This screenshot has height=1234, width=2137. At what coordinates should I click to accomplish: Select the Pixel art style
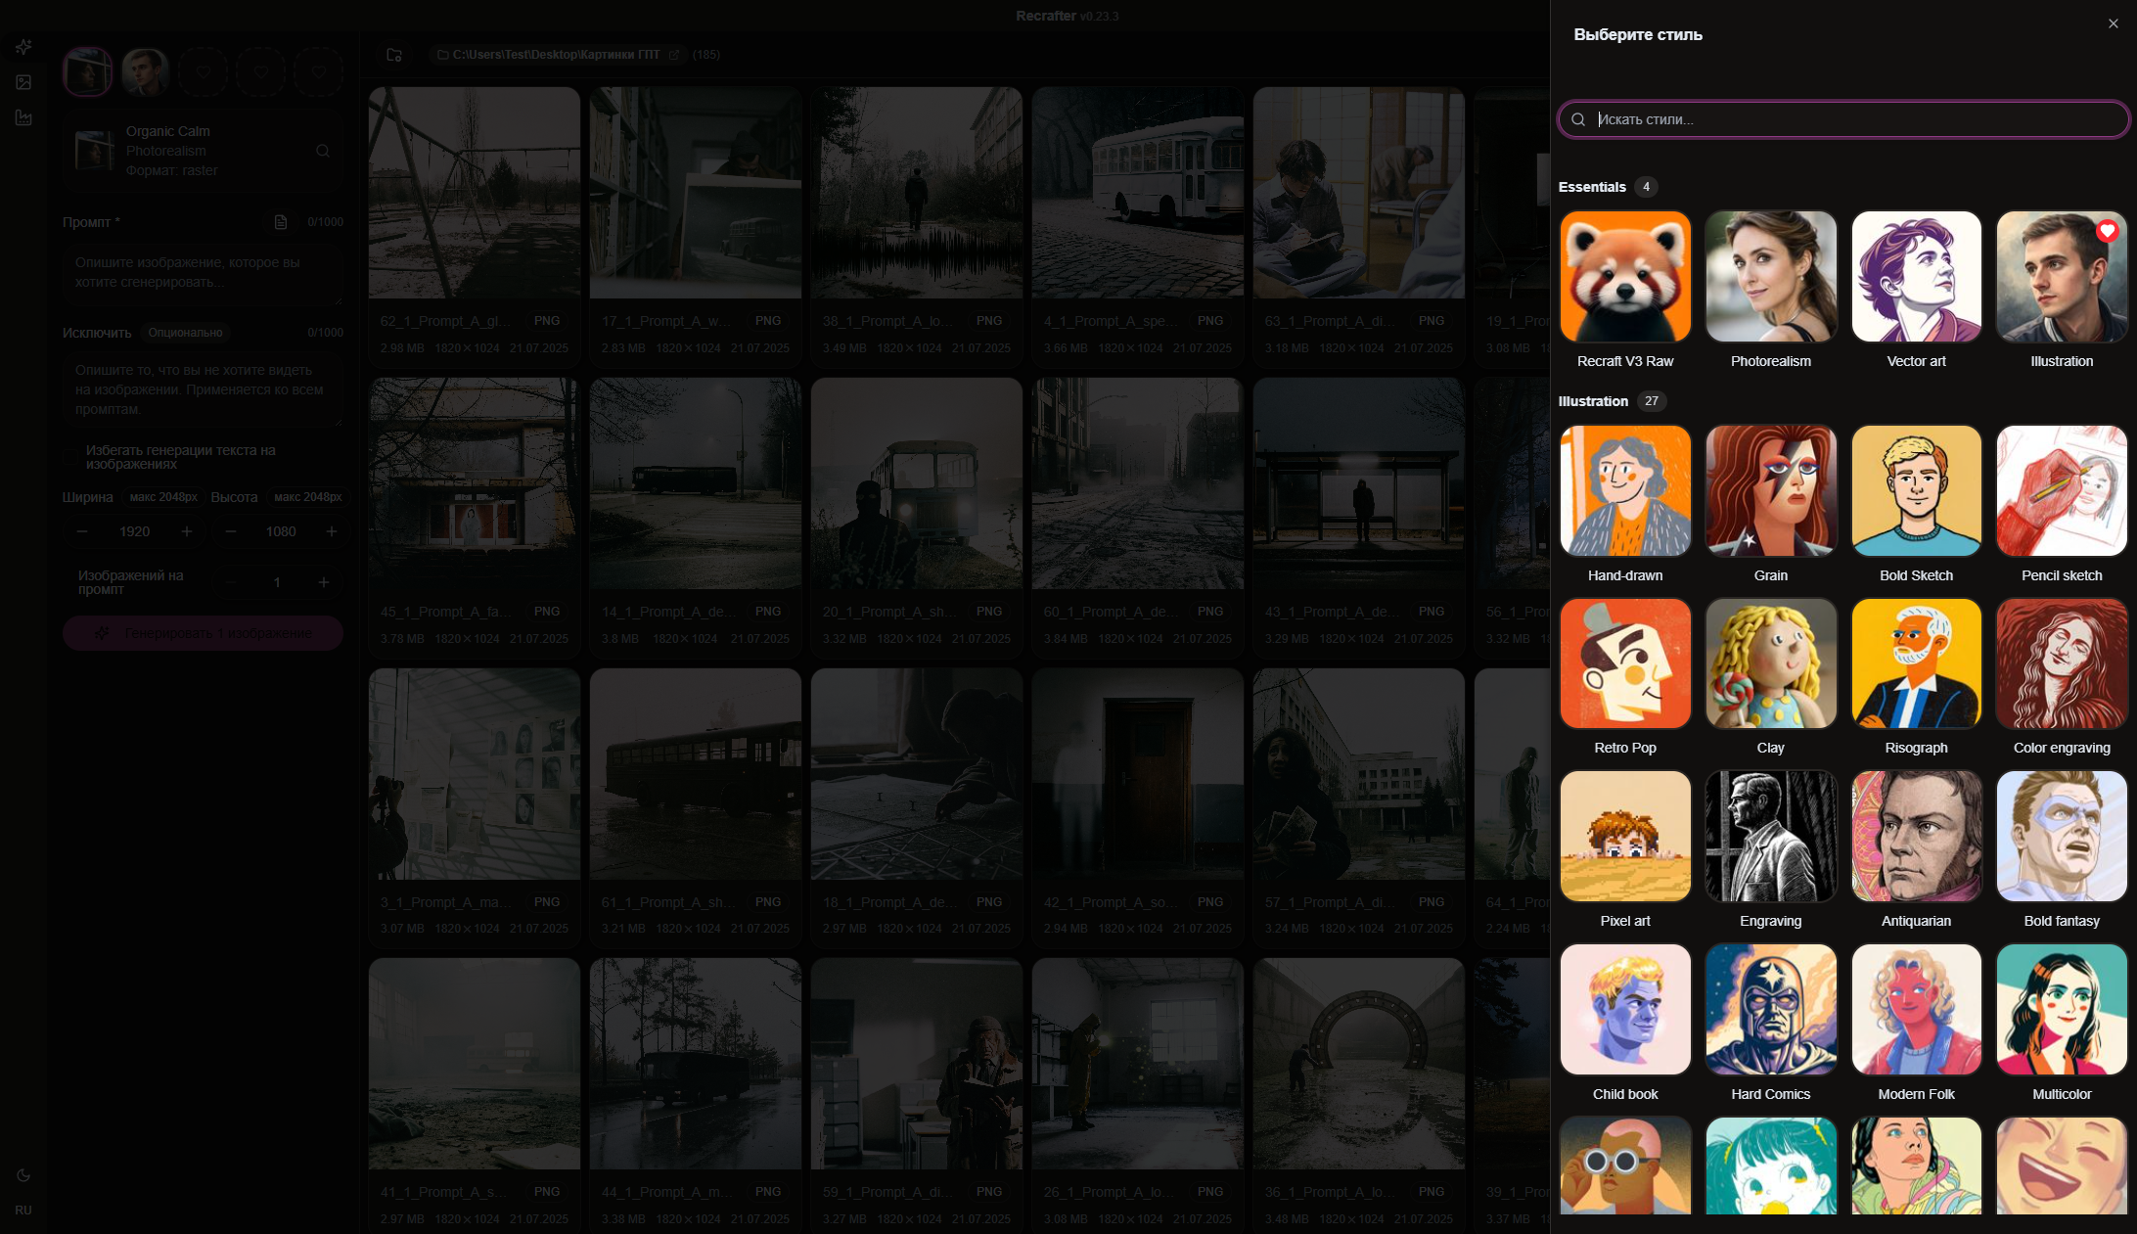(1624, 837)
